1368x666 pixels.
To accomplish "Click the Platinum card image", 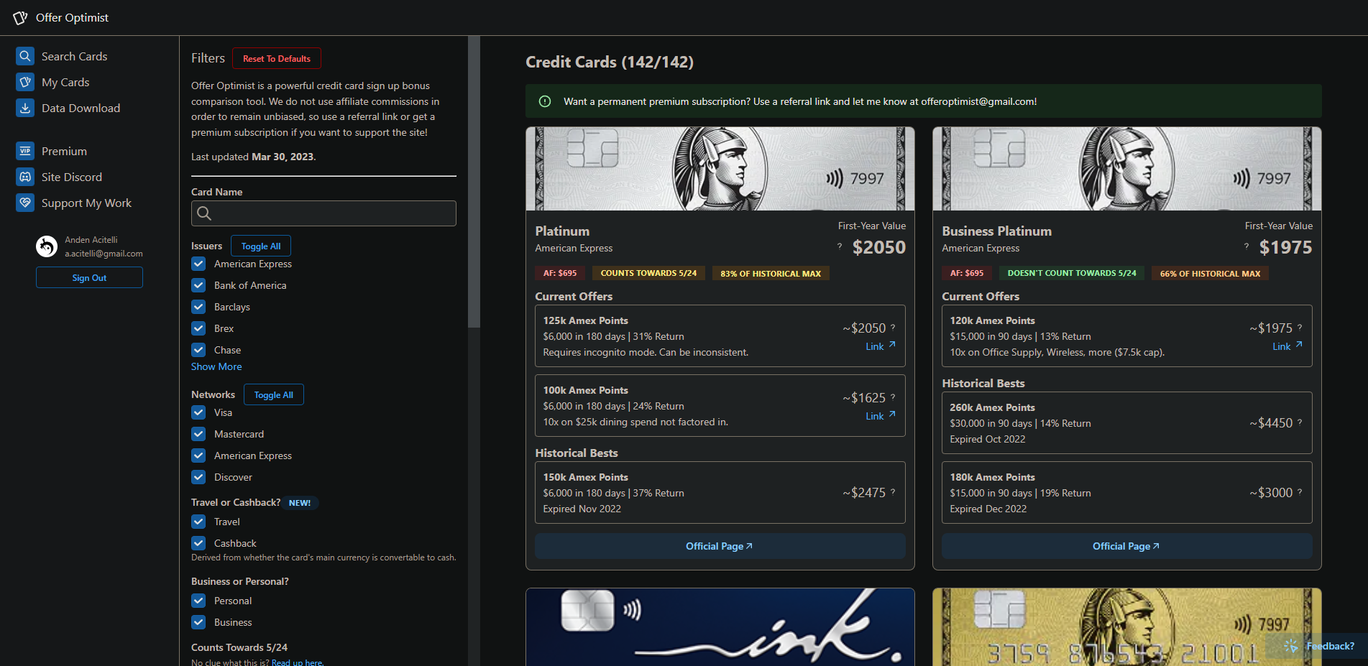I will pyautogui.click(x=720, y=169).
